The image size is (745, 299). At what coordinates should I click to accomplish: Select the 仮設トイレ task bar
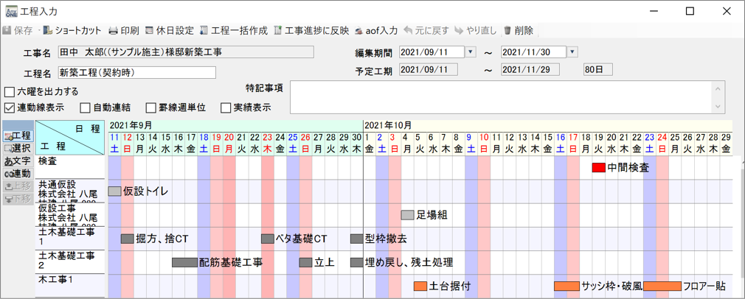[114, 191]
